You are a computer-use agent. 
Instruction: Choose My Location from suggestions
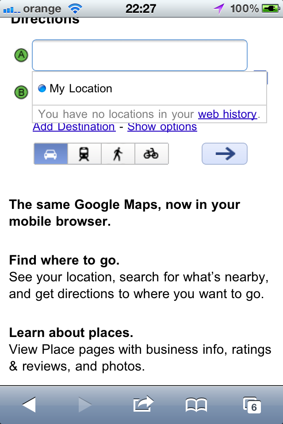tap(149, 89)
